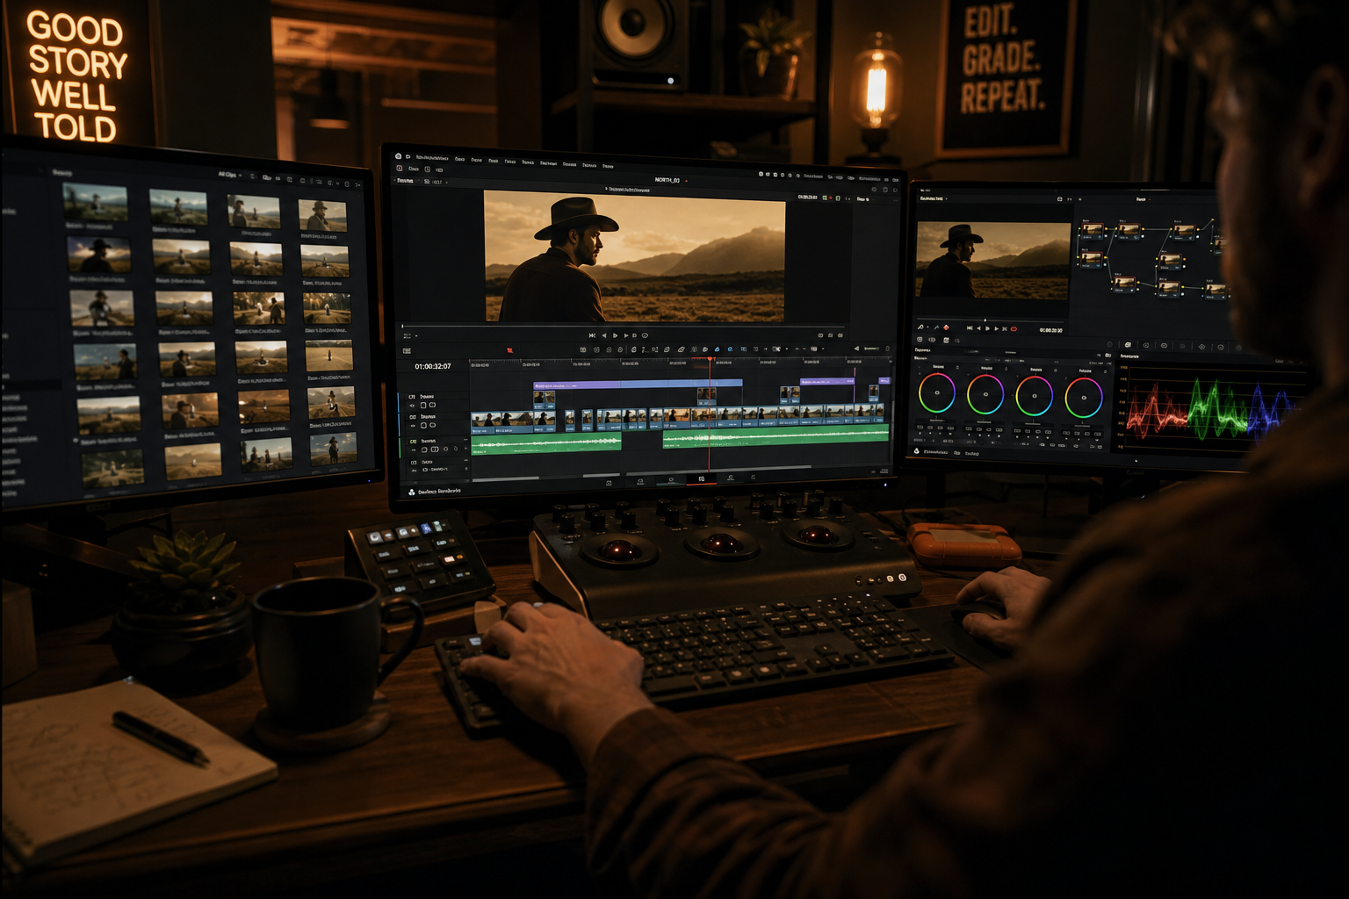The width and height of the screenshot is (1349, 899).
Task: Click the speaker volume icon above the timeline
Action: (856, 349)
